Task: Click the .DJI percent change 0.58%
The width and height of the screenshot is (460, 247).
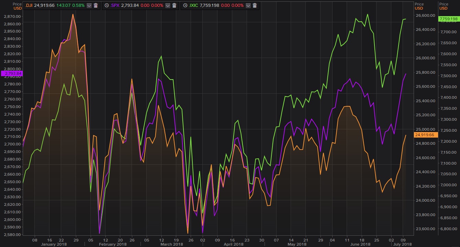Action: point(79,5)
